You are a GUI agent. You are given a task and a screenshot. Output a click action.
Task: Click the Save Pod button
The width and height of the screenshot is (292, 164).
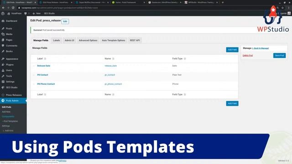tap(279, 56)
